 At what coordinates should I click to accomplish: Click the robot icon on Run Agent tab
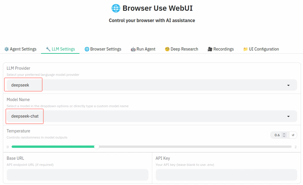(x=133, y=49)
